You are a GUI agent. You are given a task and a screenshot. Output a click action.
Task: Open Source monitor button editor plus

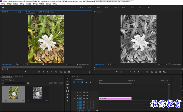[x=90, y=72]
